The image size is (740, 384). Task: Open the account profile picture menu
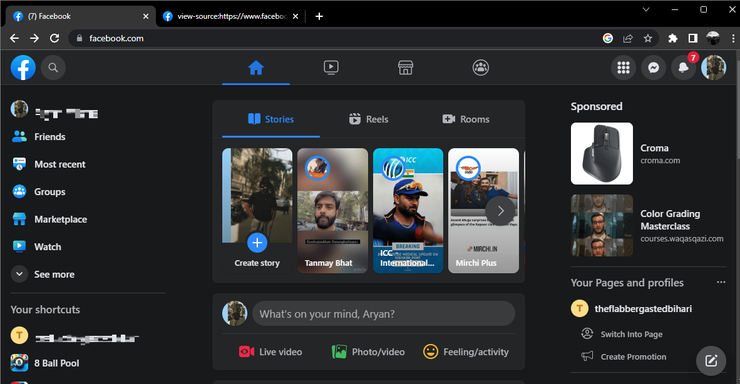coord(713,68)
